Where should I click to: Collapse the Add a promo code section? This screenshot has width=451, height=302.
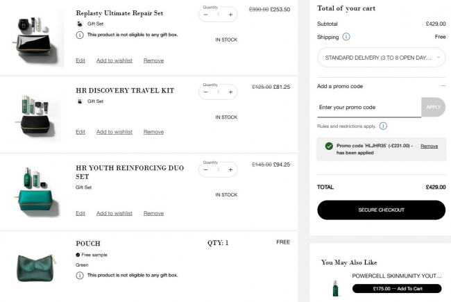[443, 86]
